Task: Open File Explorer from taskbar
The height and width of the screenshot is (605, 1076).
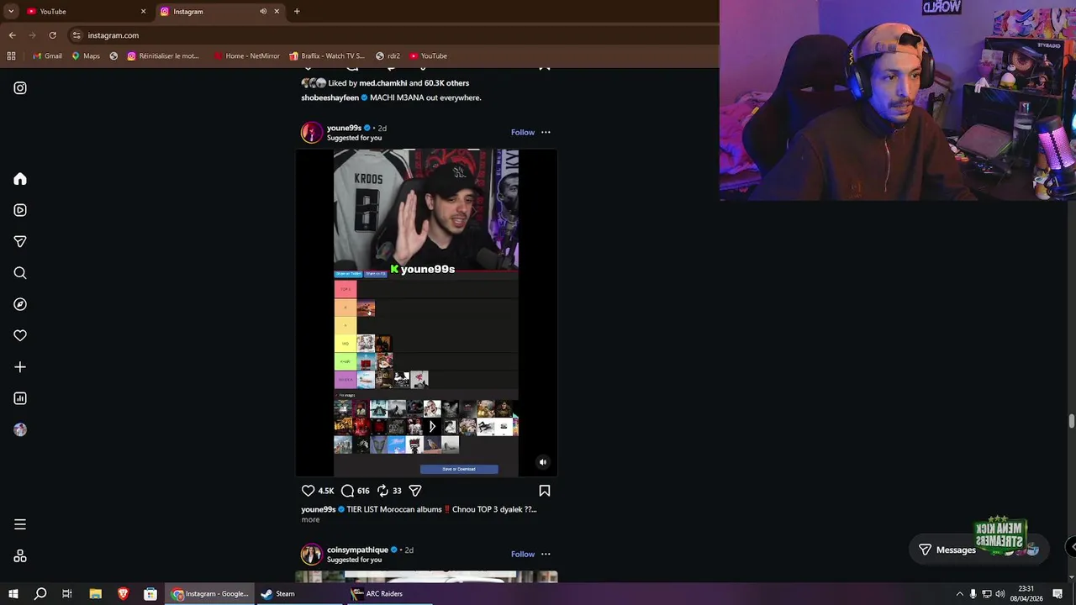Action: tap(95, 594)
